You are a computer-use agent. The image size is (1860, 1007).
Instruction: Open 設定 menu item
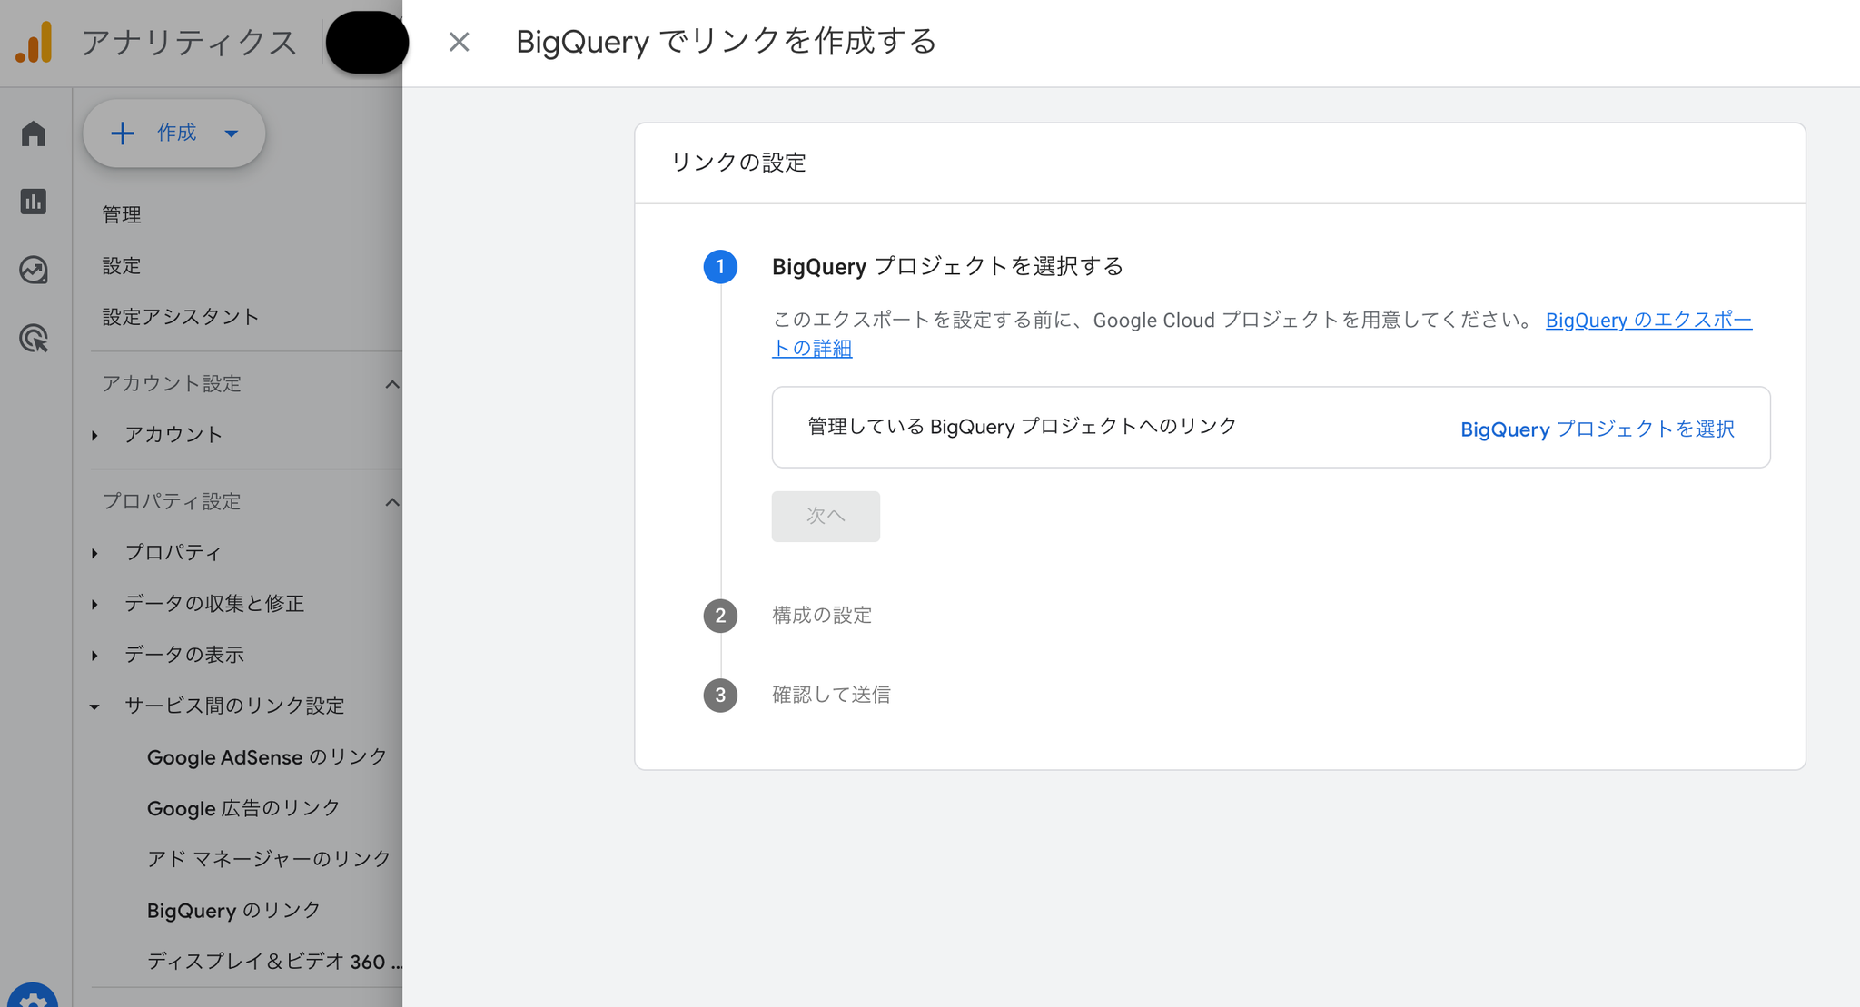tap(122, 265)
